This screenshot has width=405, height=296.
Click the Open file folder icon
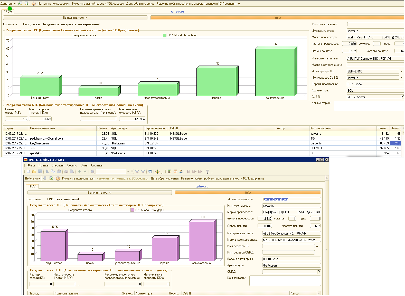click(34, 172)
